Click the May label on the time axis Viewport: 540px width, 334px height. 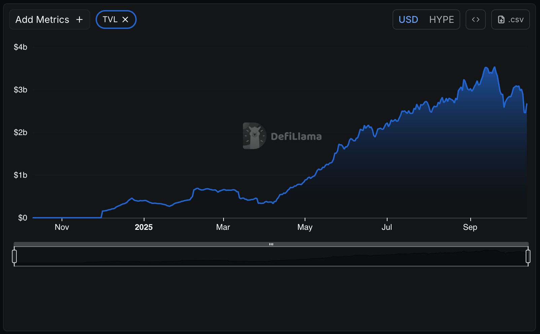tap(305, 227)
